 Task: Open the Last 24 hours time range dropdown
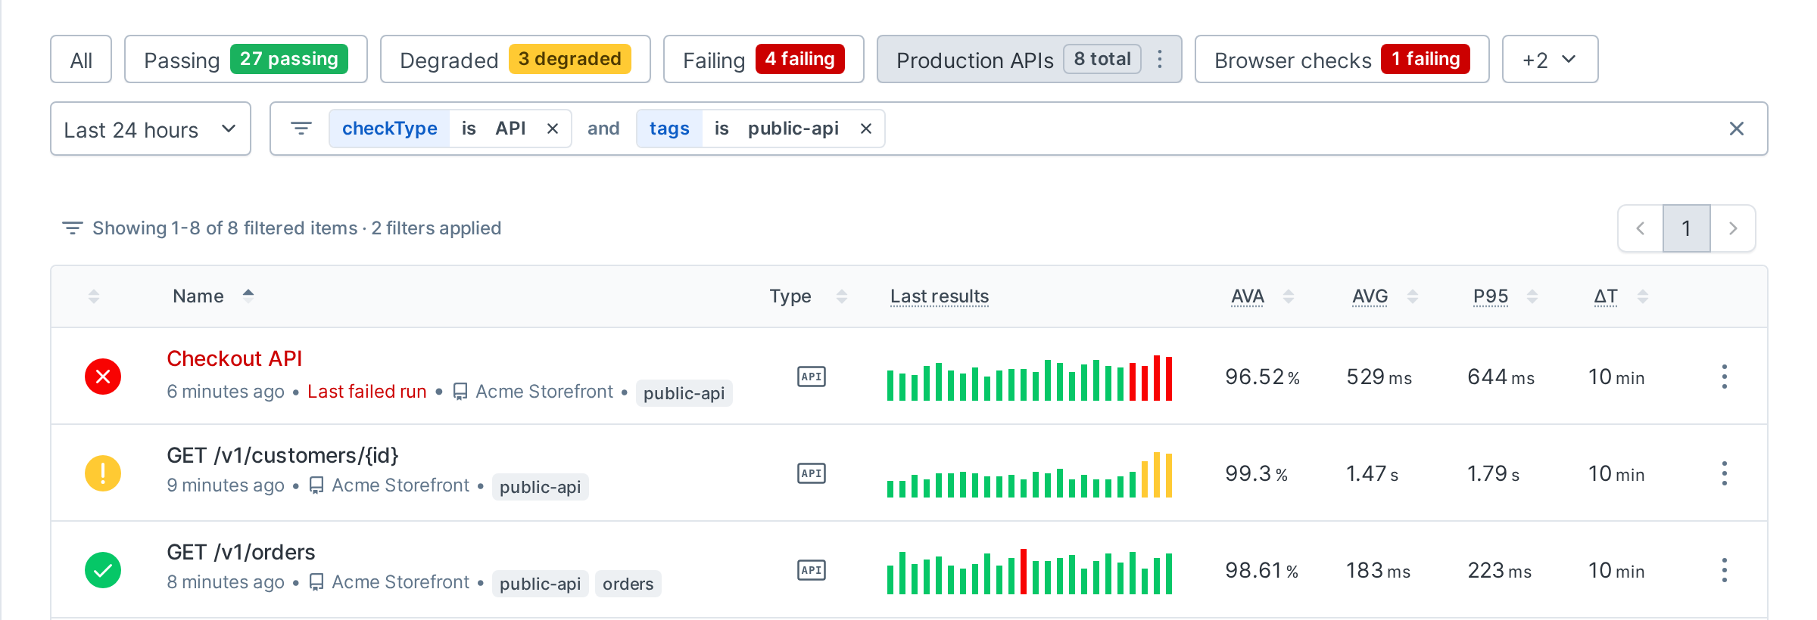pyautogui.click(x=151, y=129)
